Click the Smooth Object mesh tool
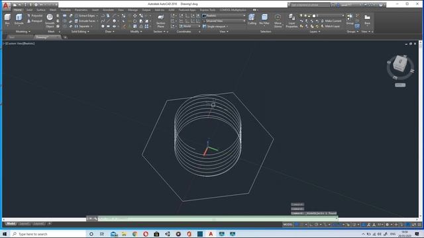The height and width of the screenshot is (238, 424). 50,20
